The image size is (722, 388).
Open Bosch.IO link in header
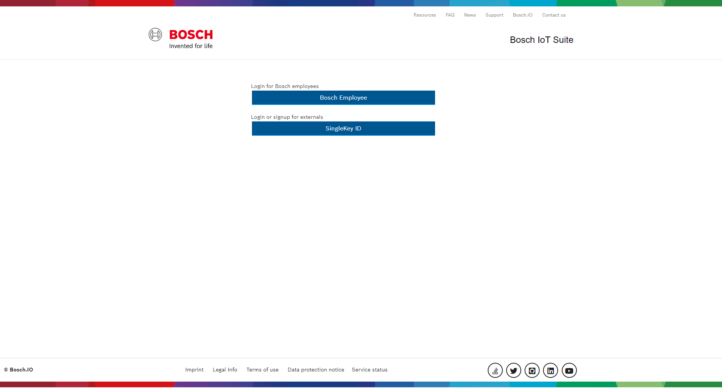[x=522, y=15]
